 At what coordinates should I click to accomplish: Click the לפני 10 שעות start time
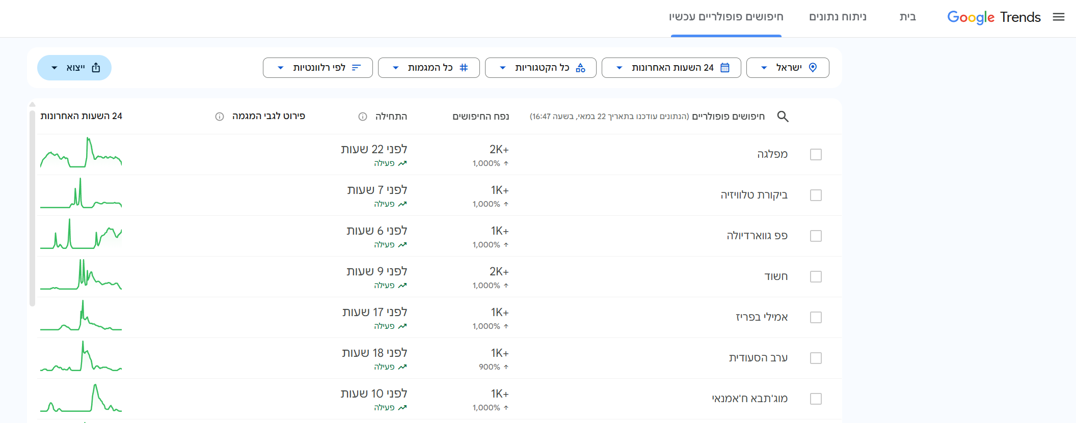tap(374, 394)
